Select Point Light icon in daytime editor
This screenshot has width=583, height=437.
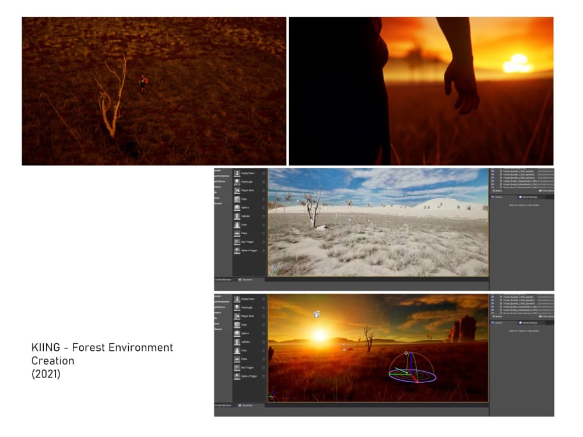click(x=237, y=182)
